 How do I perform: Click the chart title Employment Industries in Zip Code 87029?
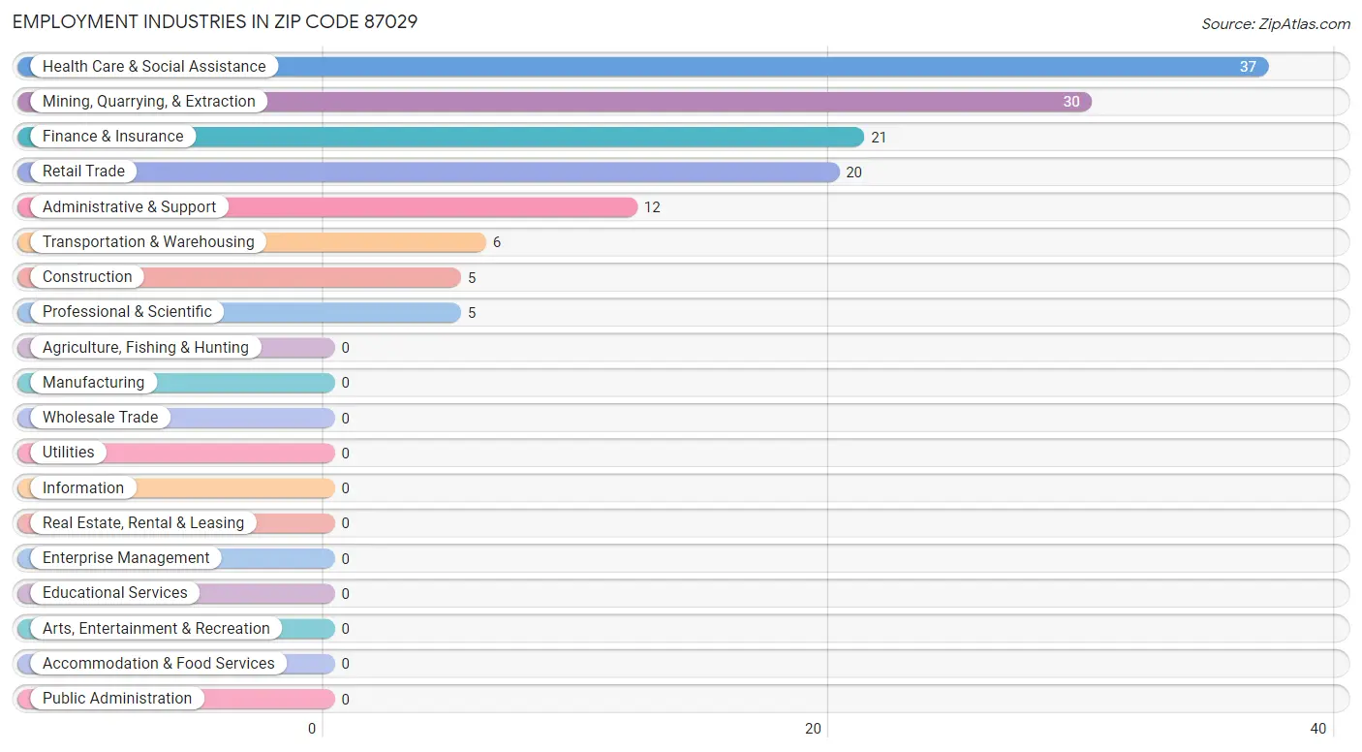[x=215, y=21]
